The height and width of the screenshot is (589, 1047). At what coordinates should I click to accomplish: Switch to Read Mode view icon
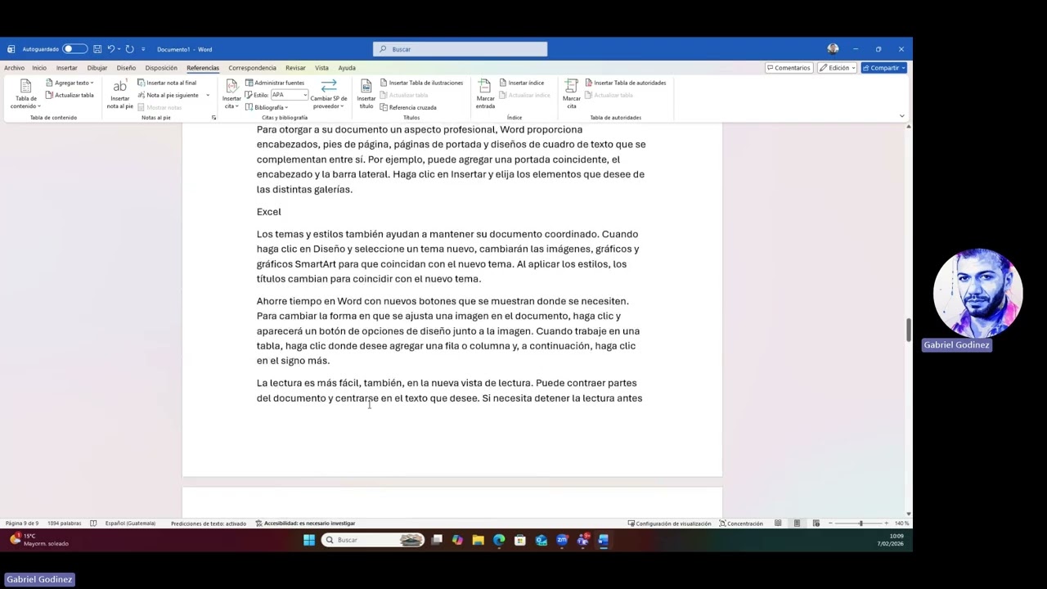tap(778, 524)
